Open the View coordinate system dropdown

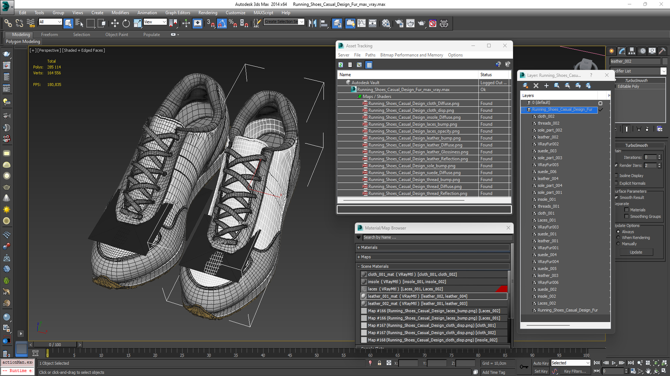pos(155,22)
